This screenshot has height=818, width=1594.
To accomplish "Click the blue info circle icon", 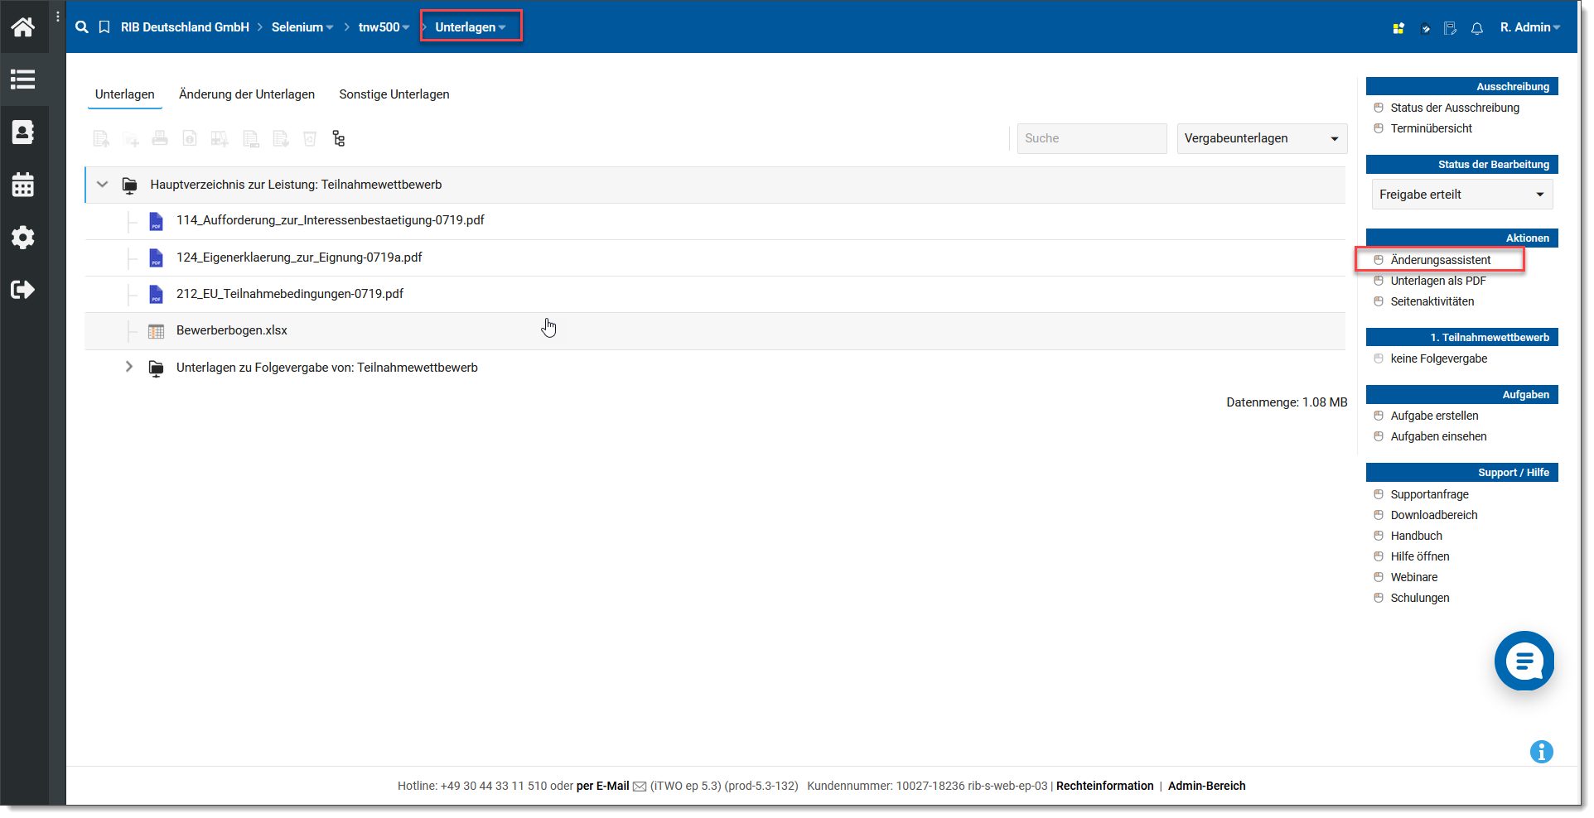I will (x=1541, y=752).
